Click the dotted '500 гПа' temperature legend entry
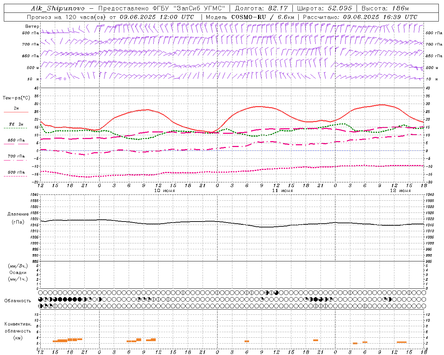 click(16, 172)
